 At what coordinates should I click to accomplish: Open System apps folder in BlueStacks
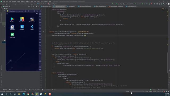tap(32, 19)
